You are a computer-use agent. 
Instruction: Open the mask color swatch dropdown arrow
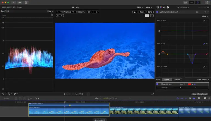(192, 84)
